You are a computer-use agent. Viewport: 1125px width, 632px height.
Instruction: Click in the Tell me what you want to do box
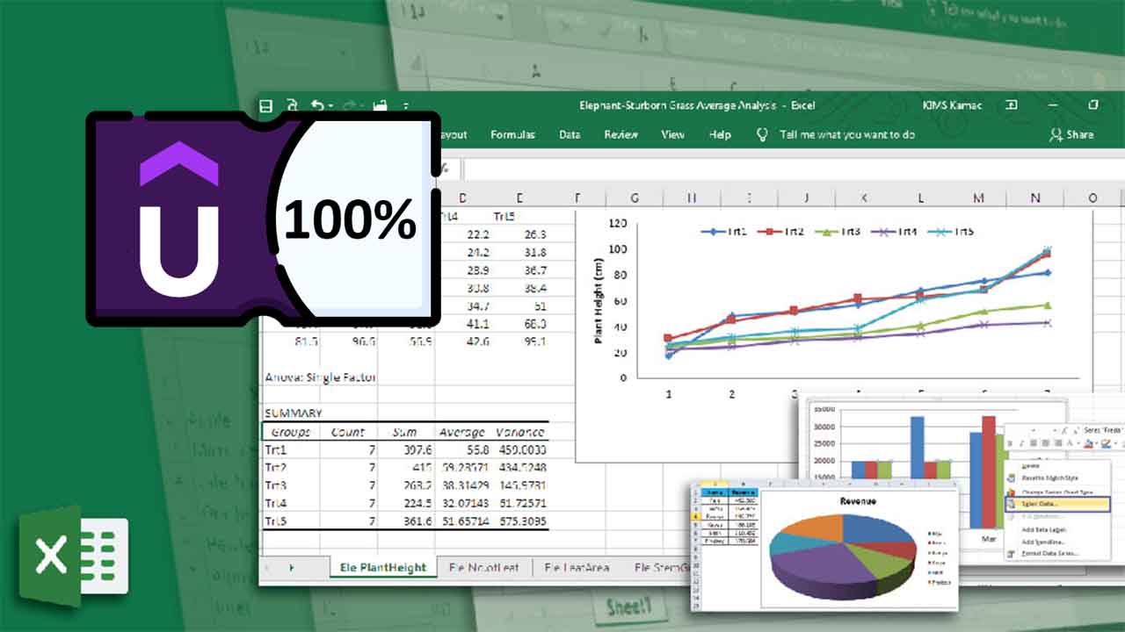[846, 135]
